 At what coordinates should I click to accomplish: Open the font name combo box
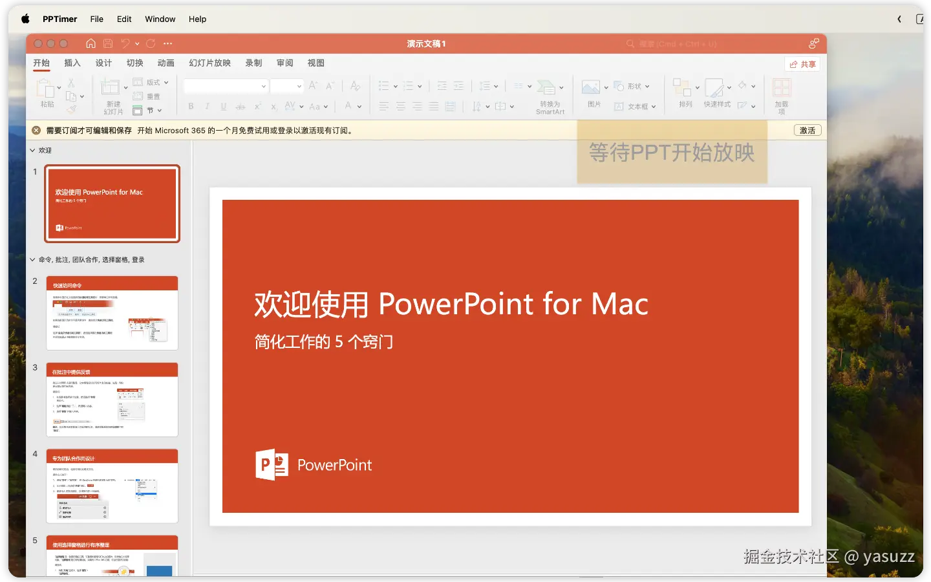coord(226,86)
